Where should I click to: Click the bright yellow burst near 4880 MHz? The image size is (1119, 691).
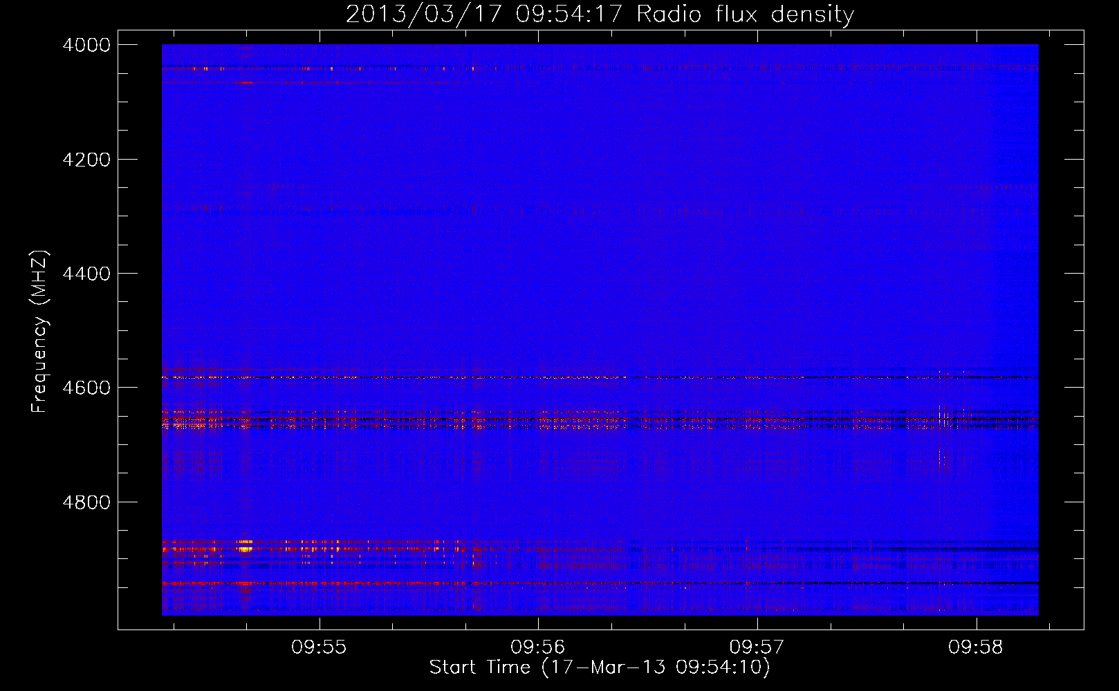coord(245,549)
